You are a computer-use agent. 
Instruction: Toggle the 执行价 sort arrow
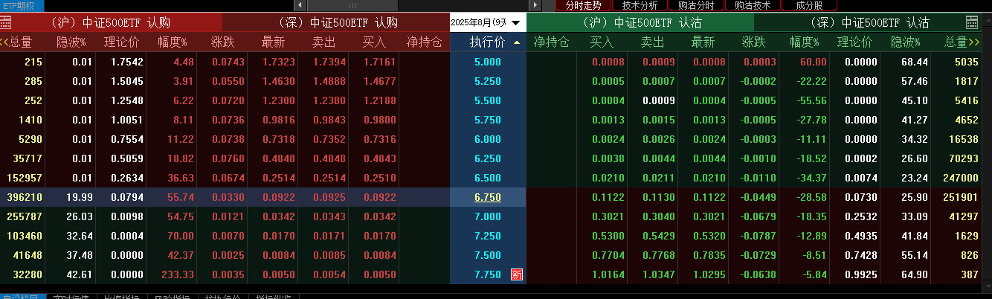pyautogui.click(x=517, y=42)
